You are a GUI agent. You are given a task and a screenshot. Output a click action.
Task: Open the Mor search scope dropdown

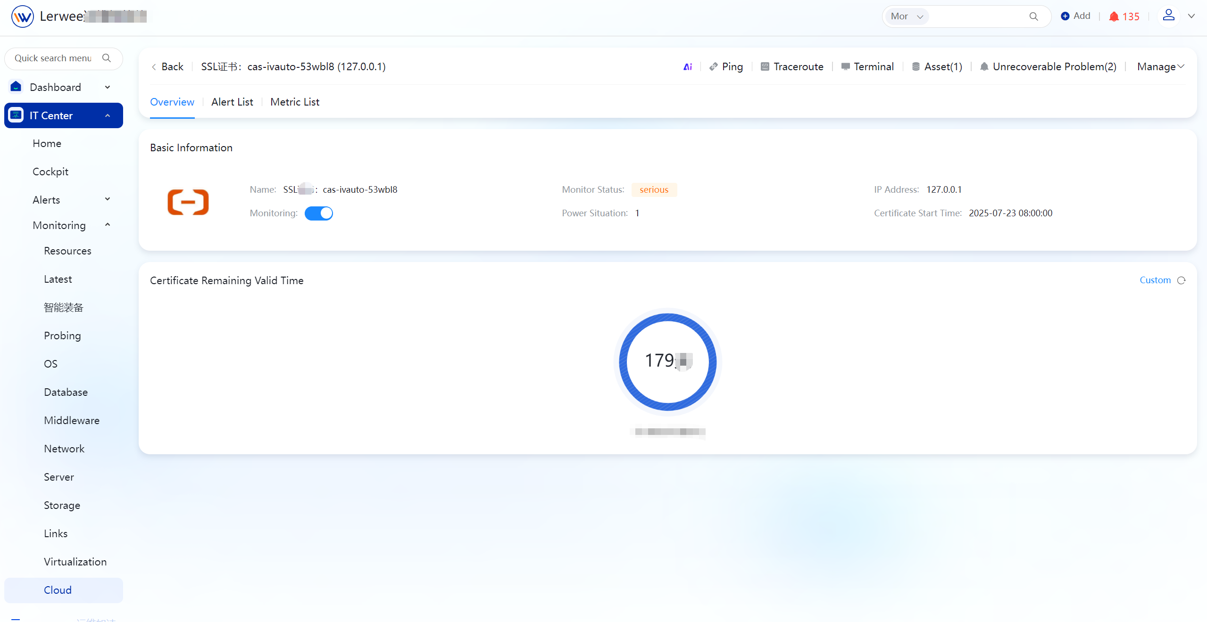click(x=907, y=16)
